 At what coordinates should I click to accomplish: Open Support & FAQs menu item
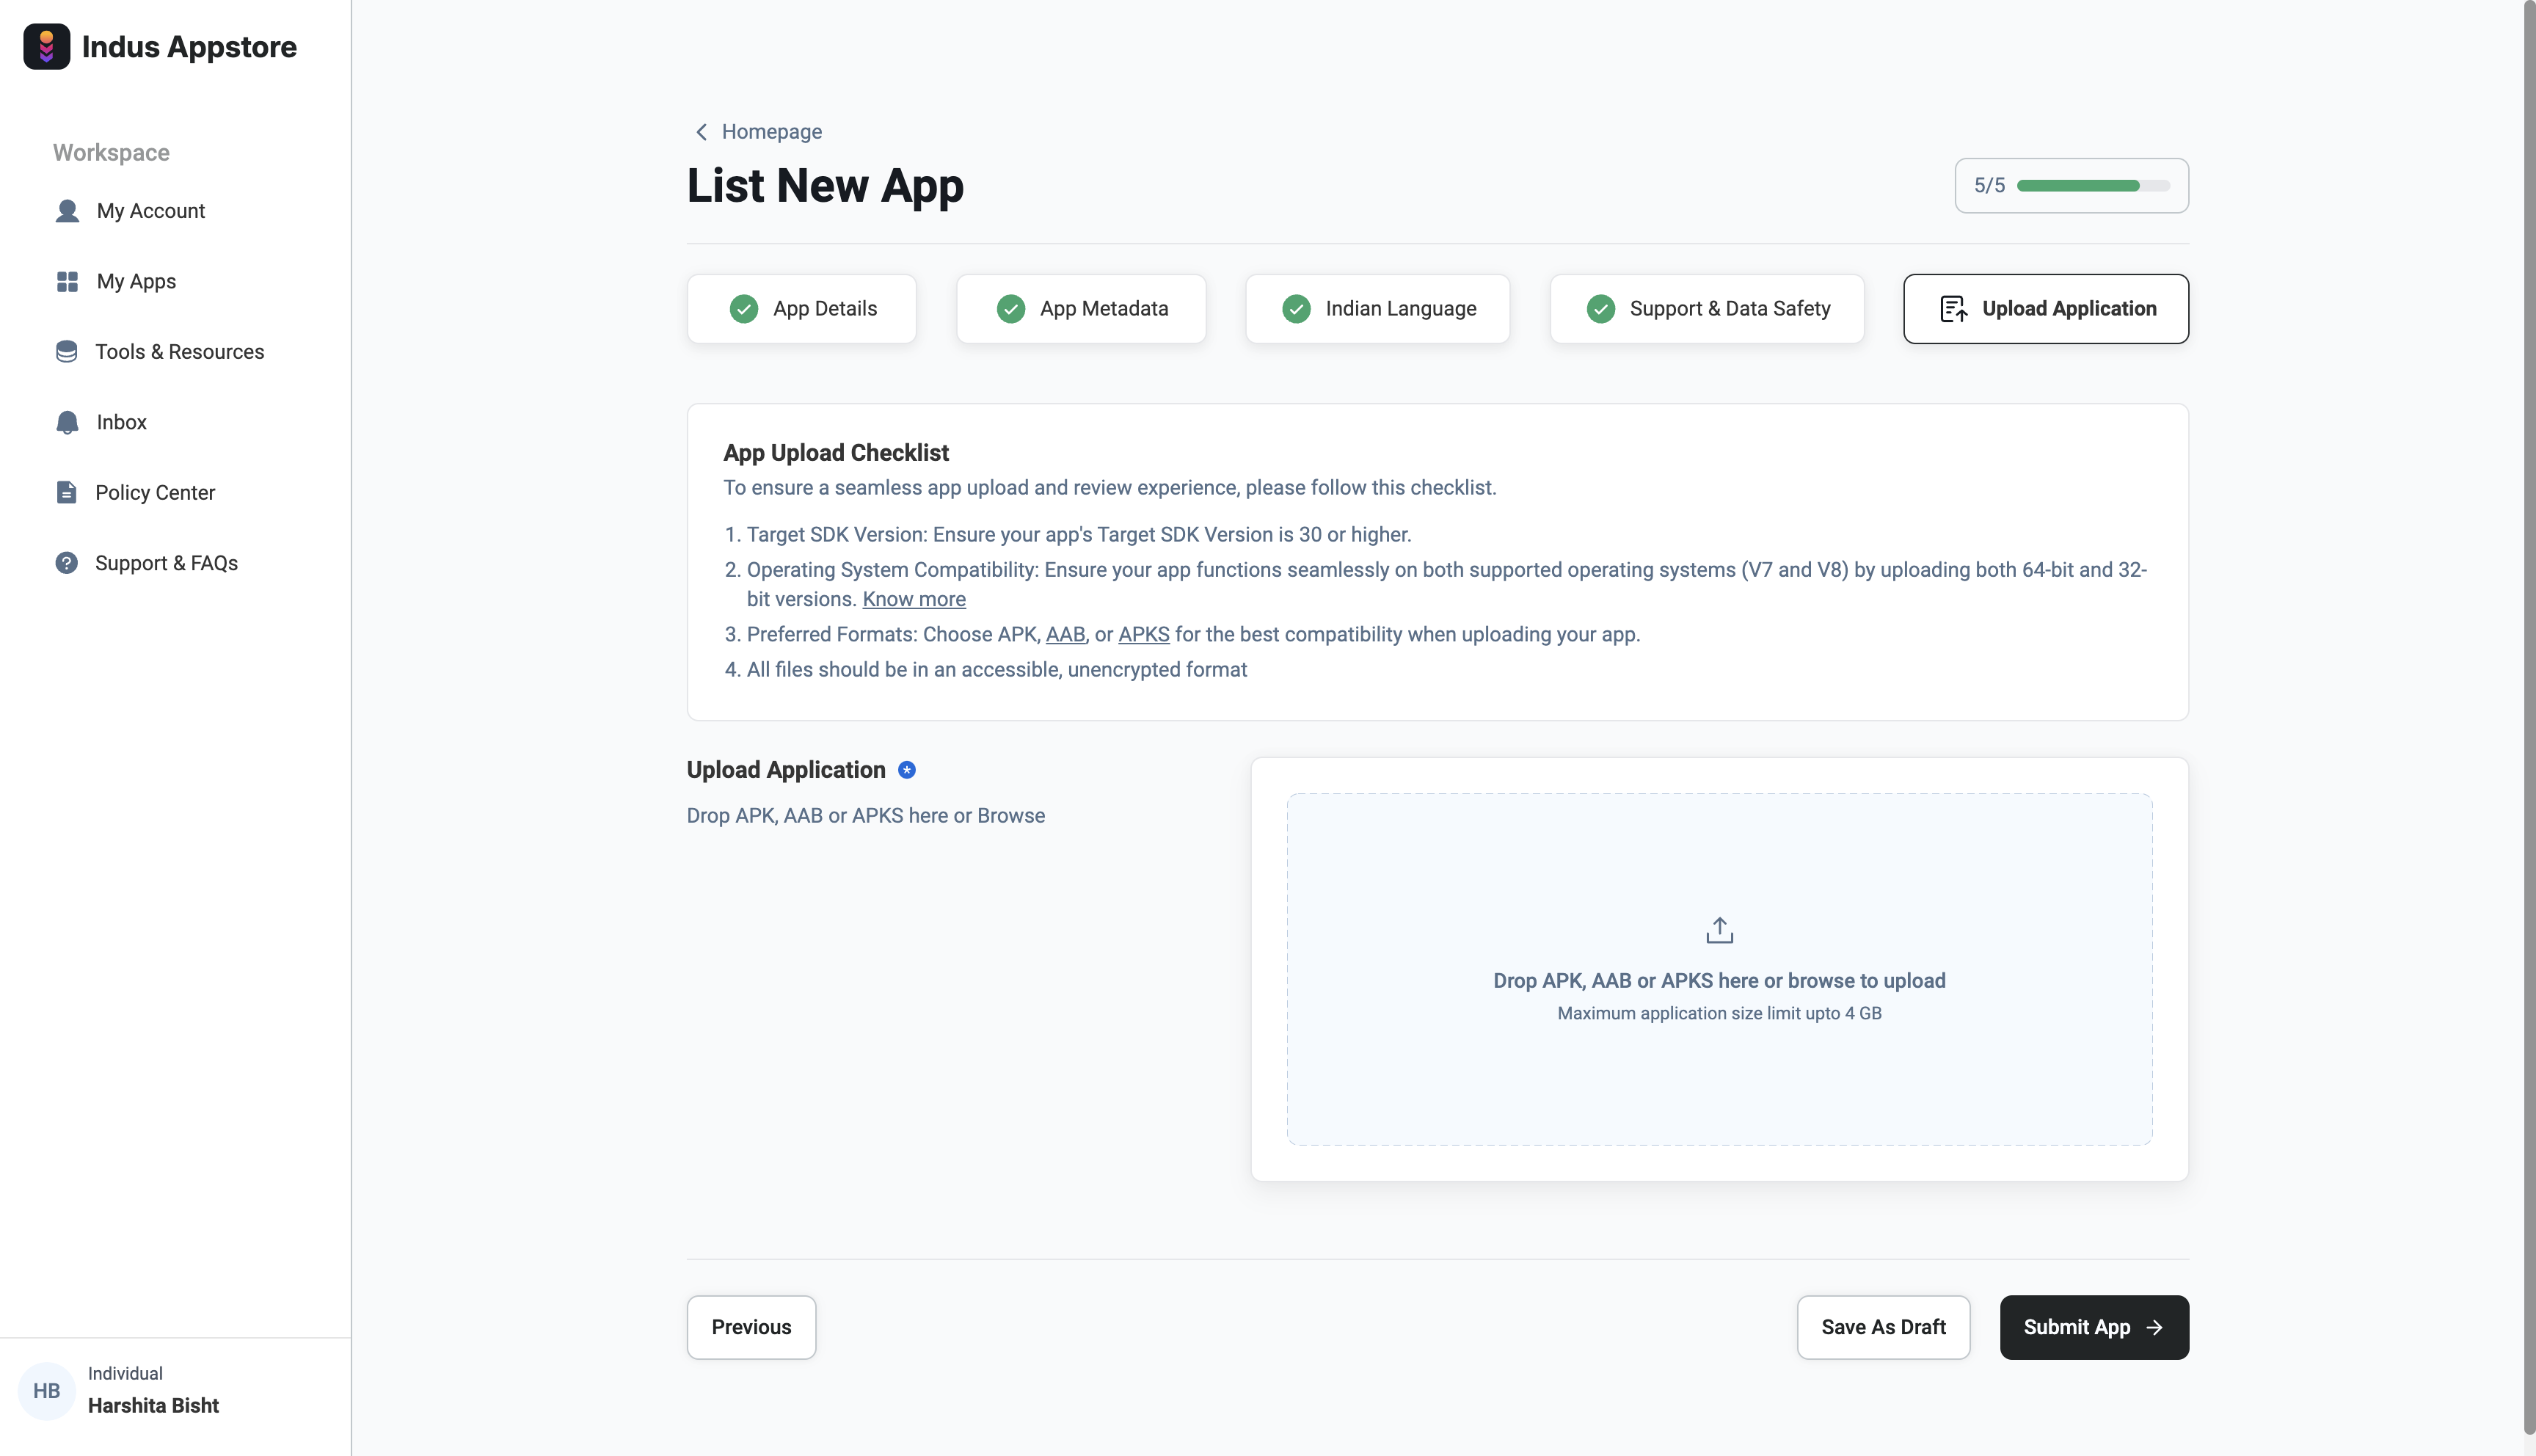[166, 563]
